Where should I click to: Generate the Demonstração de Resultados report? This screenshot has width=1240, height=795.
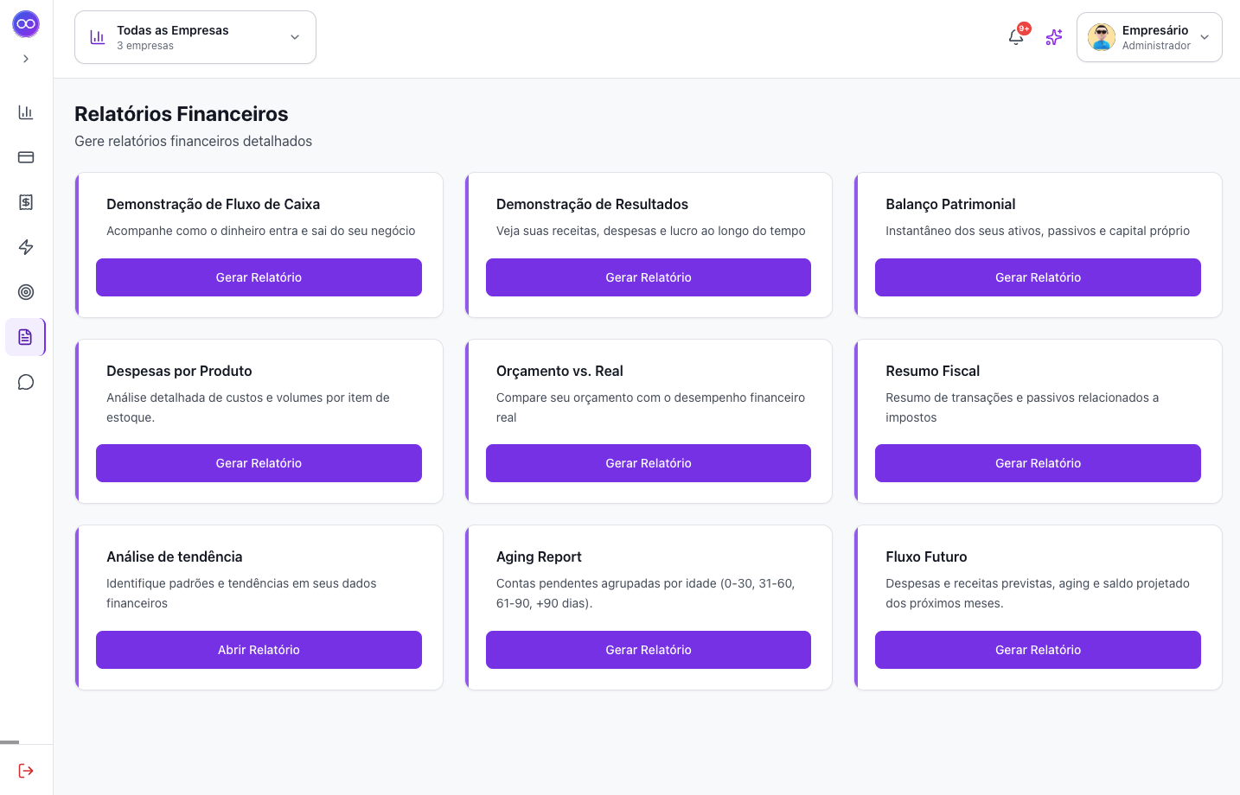click(x=649, y=277)
